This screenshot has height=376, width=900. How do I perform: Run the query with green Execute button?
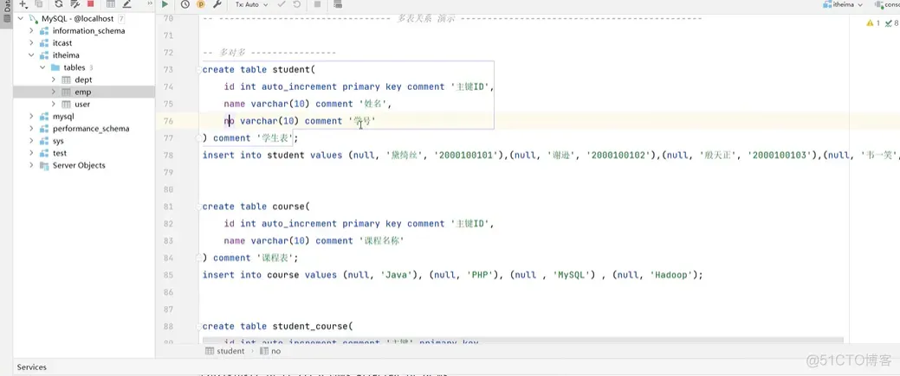(165, 4)
